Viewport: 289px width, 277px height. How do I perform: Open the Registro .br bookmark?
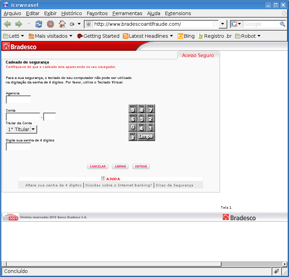[215, 36]
